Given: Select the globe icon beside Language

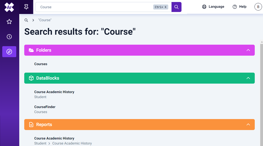Looking at the screenshot, I should 204,7.
